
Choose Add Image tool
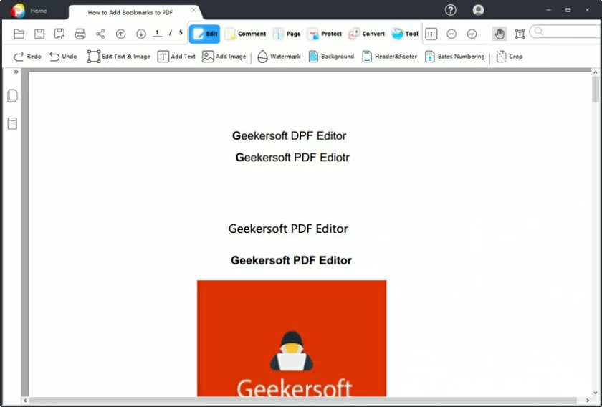pos(224,57)
